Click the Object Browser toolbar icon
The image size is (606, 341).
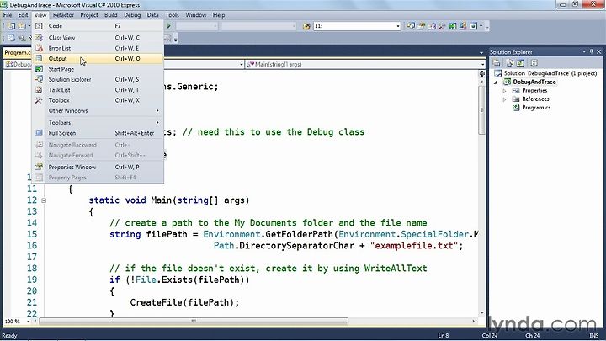pyautogui.click(x=432, y=26)
